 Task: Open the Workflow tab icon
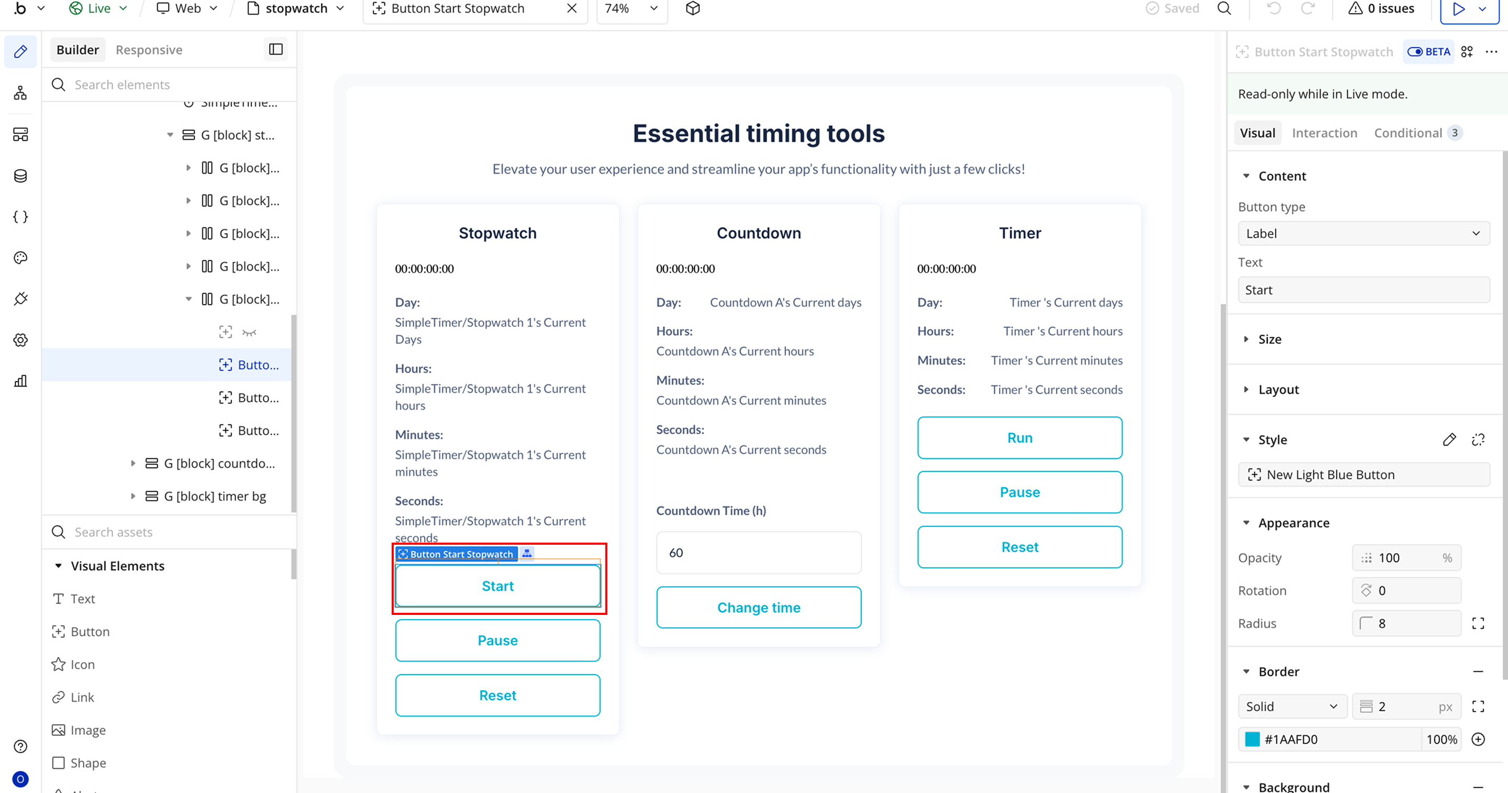[x=20, y=93]
